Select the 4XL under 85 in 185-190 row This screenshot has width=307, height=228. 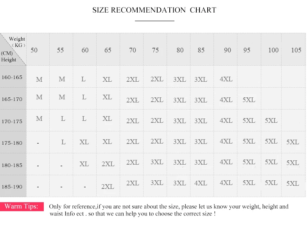201,183
